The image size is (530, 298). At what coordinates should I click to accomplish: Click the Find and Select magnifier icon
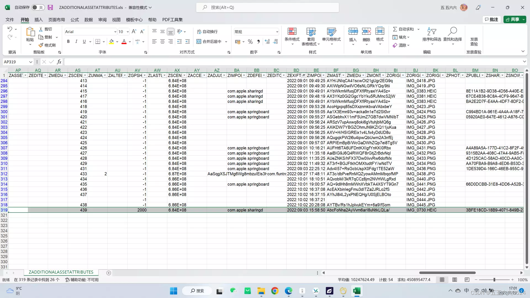click(452, 31)
